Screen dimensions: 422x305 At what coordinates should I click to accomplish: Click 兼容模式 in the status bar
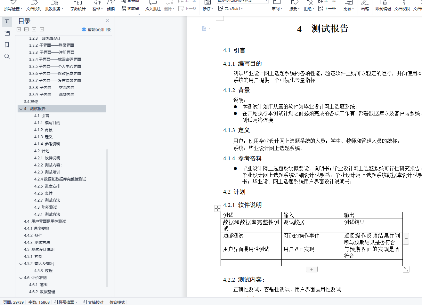(x=117, y=302)
